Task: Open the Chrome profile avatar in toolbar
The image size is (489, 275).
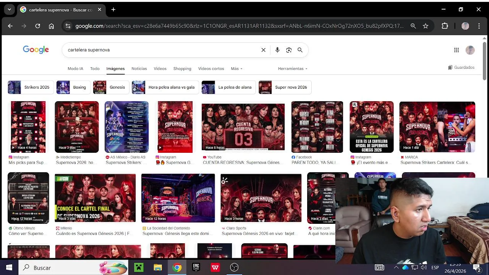Action: (x=465, y=26)
